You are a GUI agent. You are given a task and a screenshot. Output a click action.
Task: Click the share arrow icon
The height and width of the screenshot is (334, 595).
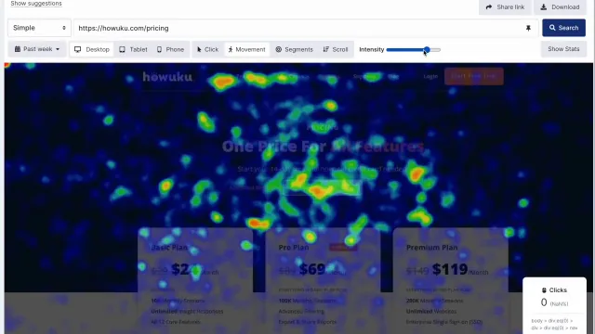pyautogui.click(x=489, y=7)
